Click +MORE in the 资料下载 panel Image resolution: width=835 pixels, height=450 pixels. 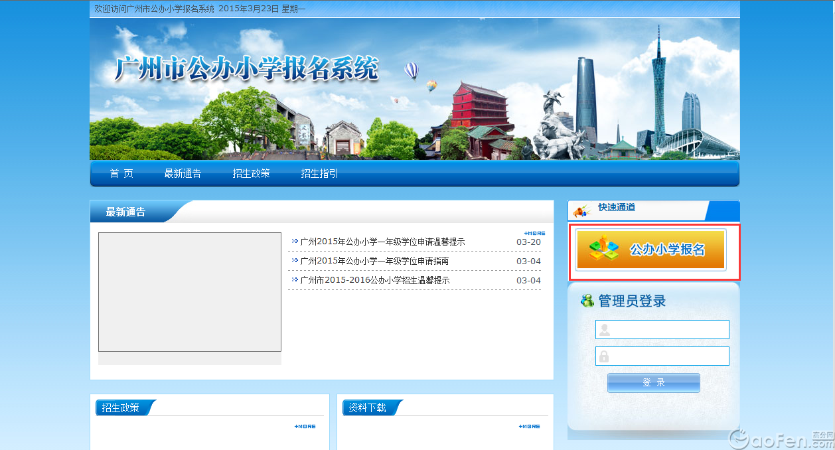pos(529,426)
